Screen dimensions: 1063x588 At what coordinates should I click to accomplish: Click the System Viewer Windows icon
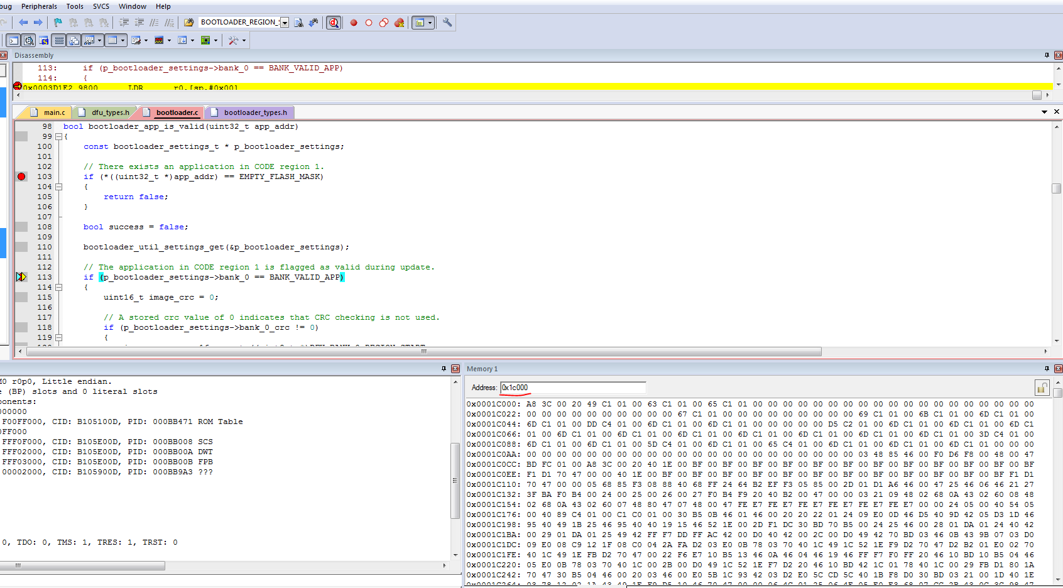205,40
